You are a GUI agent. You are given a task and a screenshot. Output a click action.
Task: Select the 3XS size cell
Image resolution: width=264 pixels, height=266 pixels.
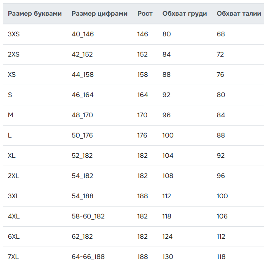coord(14,34)
